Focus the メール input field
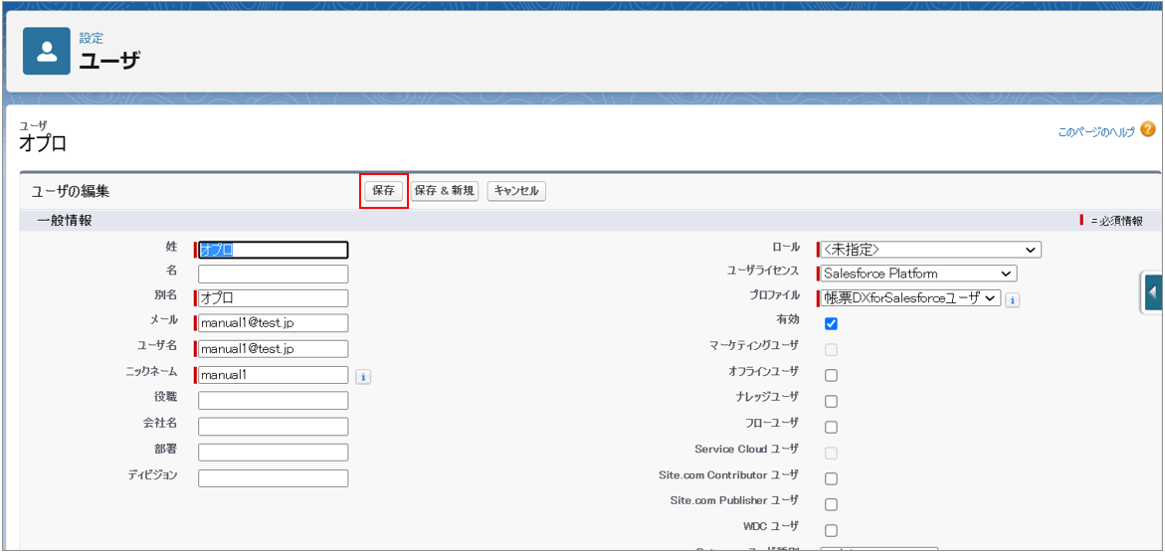 (x=274, y=323)
